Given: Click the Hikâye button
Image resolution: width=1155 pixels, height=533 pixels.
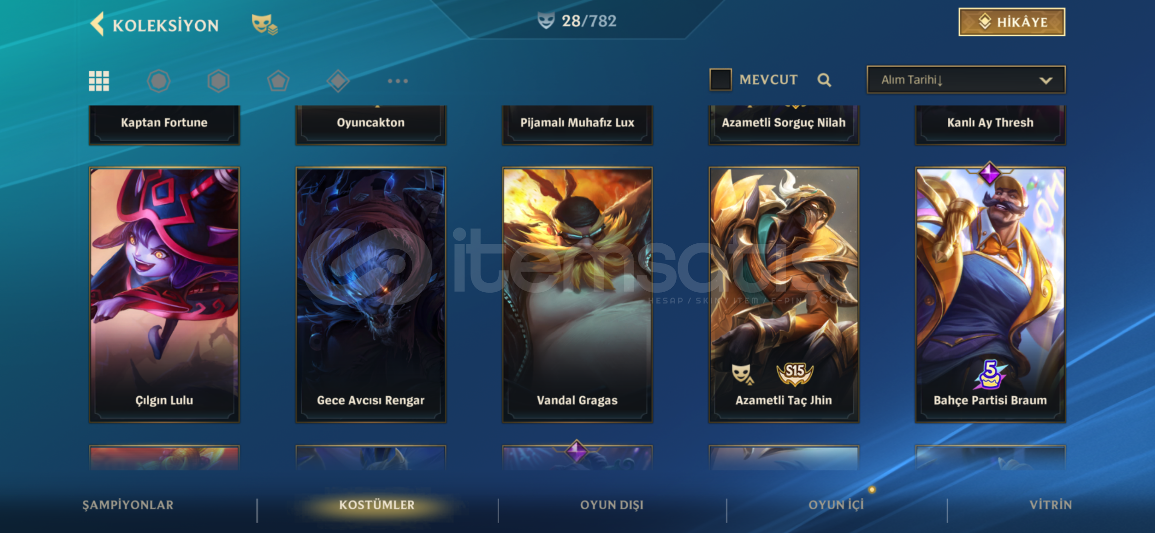Looking at the screenshot, I should [1012, 22].
